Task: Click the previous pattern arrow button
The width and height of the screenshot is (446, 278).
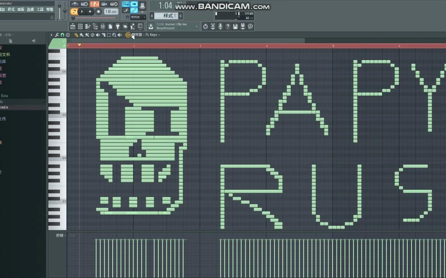Action: point(152,16)
